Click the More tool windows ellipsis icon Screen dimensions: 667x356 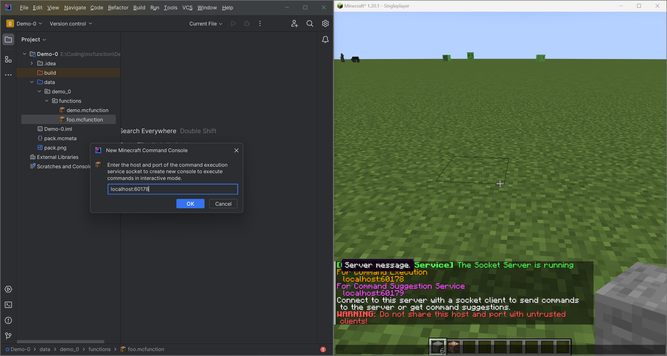tap(8, 75)
